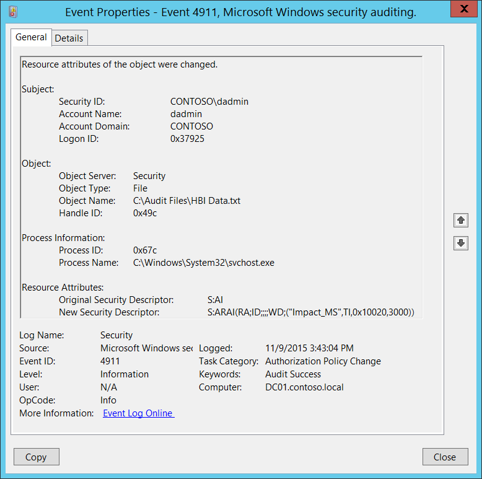Select the General tab
This screenshot has height=479, width=482.
pos(31,37)
